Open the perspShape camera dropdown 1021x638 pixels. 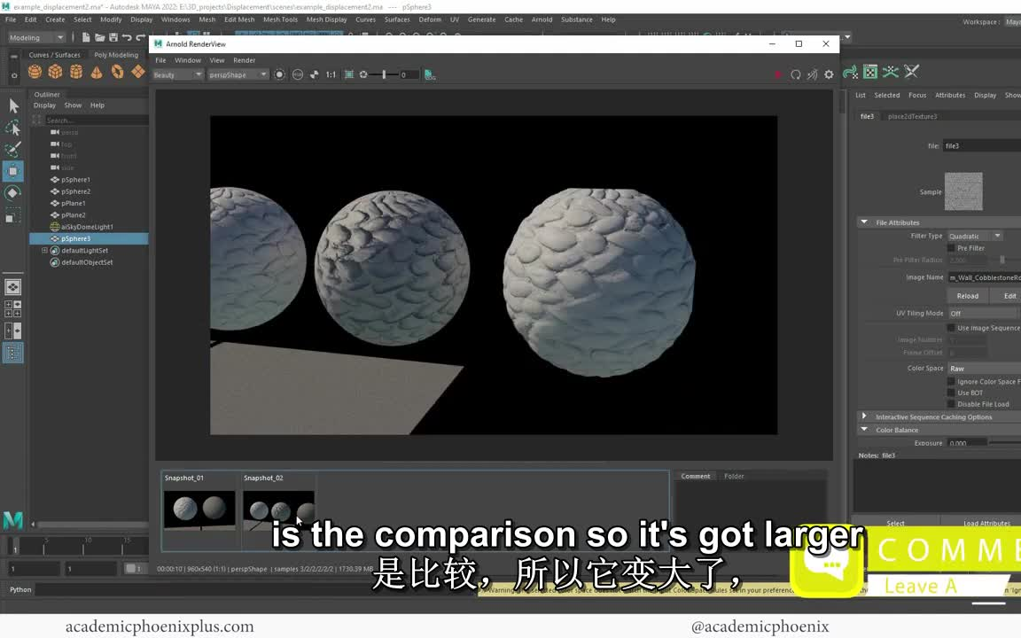pos(238,74)
